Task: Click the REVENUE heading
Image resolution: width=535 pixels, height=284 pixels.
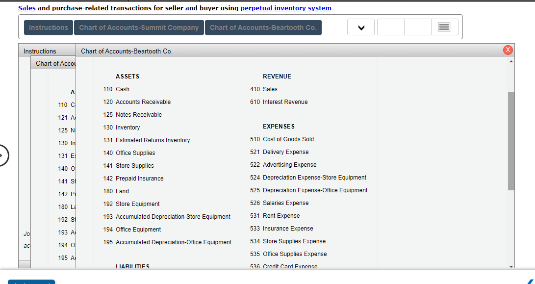Action: [x=277, y=77]
